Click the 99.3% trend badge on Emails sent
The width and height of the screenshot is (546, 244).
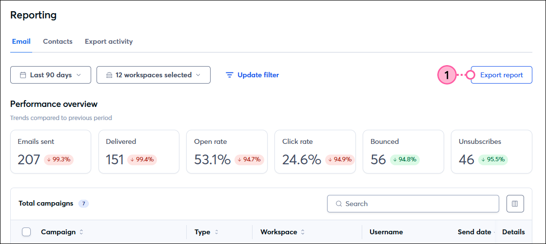pyautogui.click(x=59, y=159)
